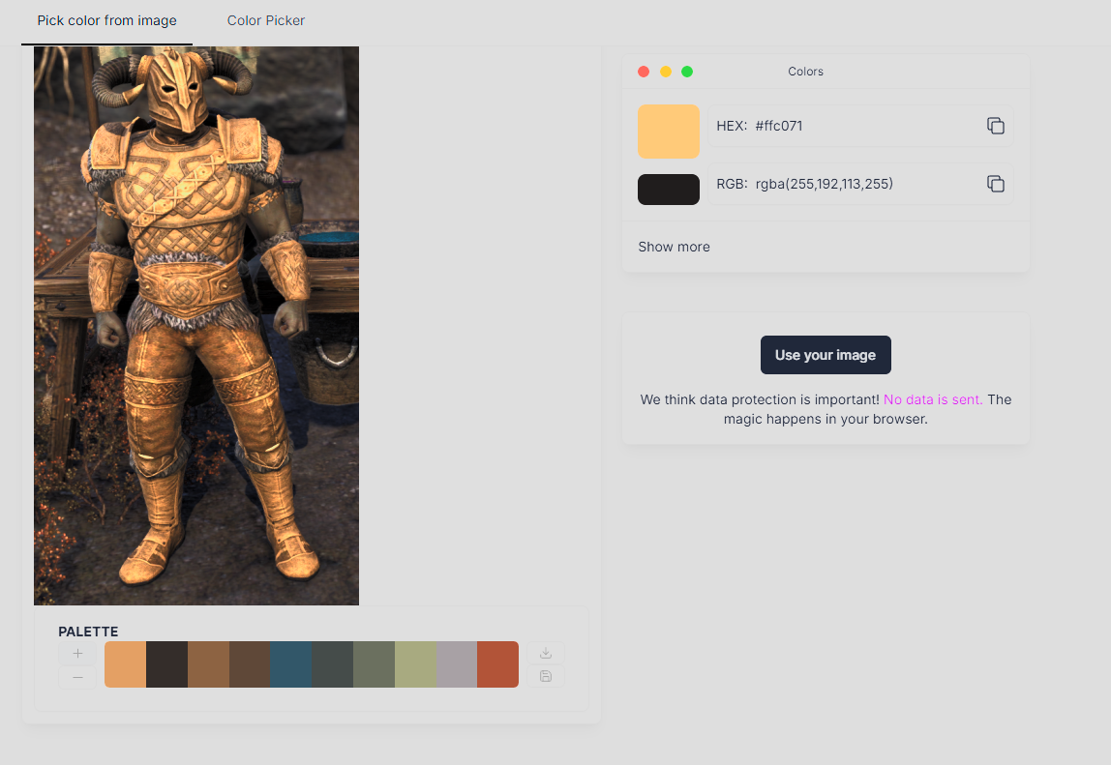Select the medium brown palette swatch

pyautogui.click(x=208, y=664)
